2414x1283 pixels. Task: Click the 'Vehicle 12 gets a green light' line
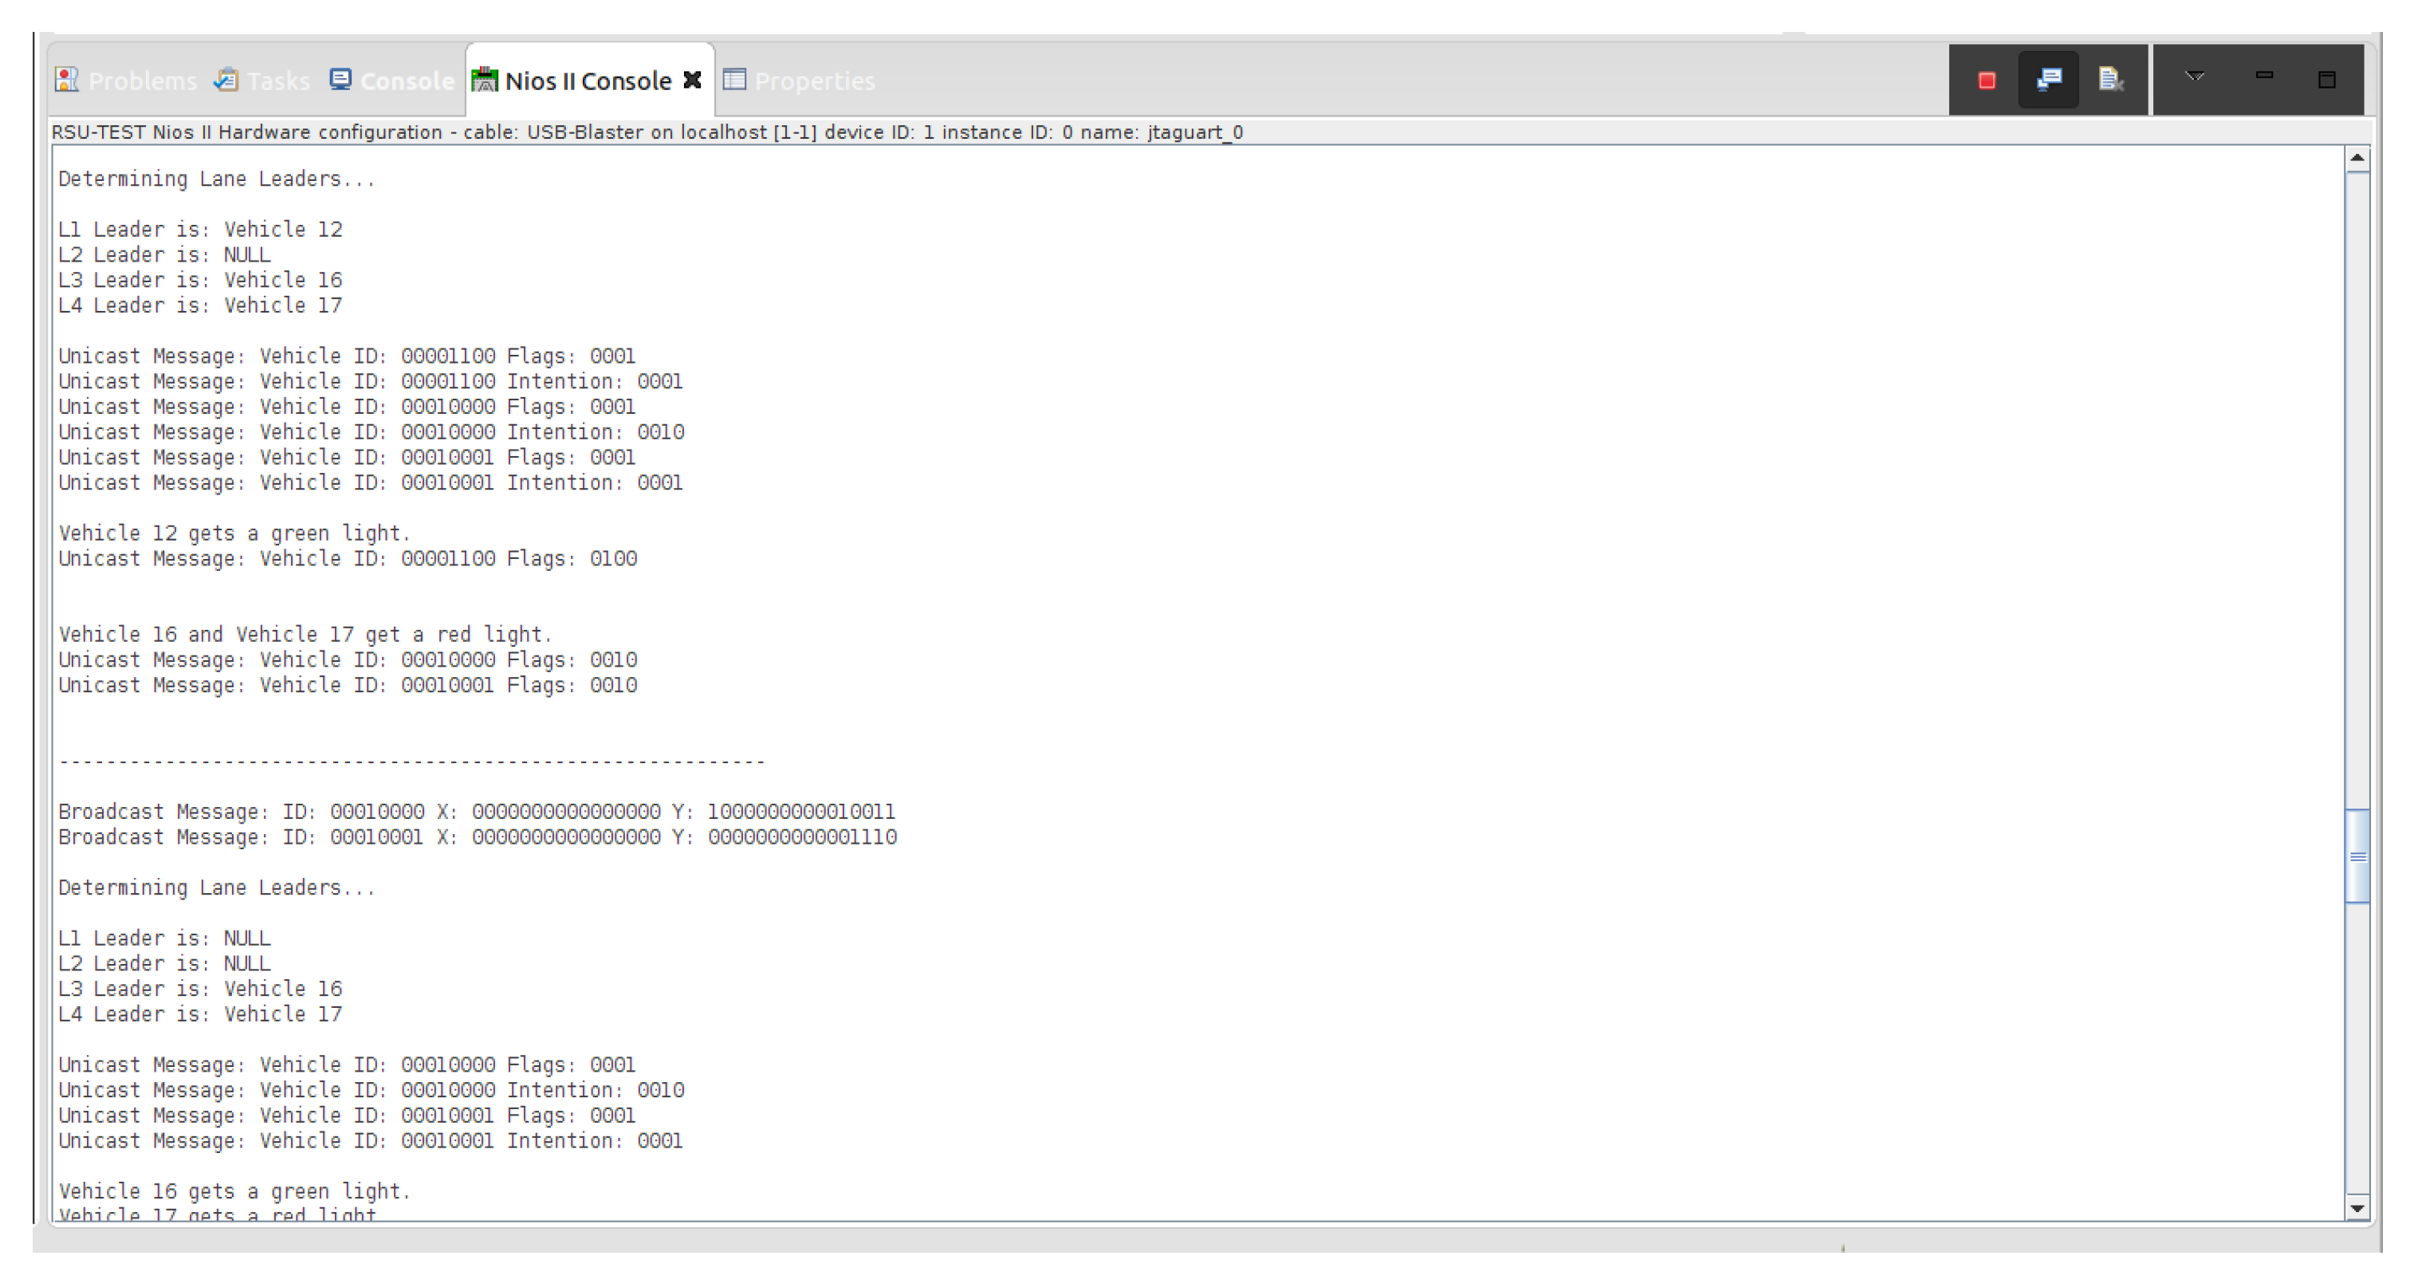[x=234, y=533]
